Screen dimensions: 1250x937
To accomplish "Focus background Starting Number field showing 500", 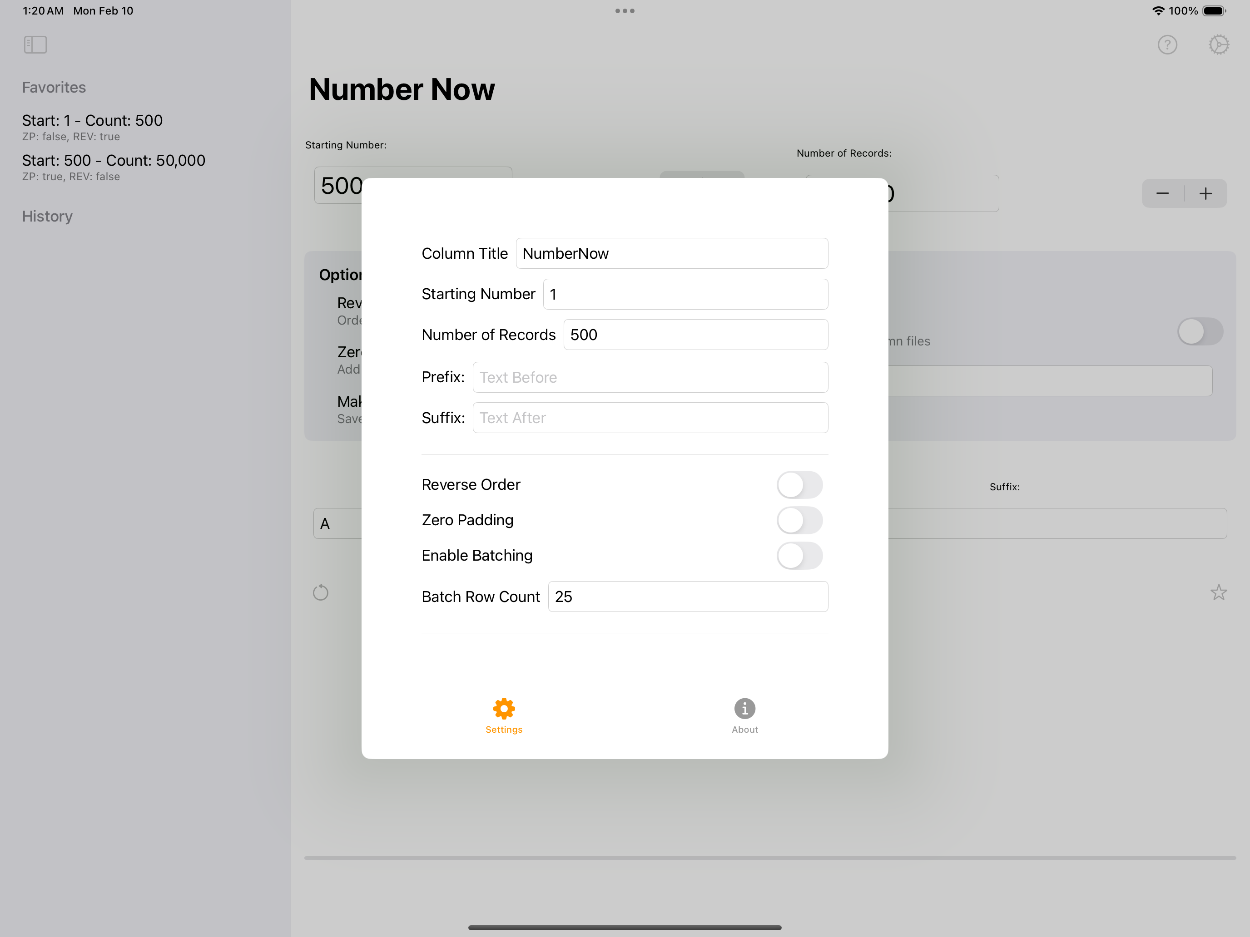I will pos(338,185).
